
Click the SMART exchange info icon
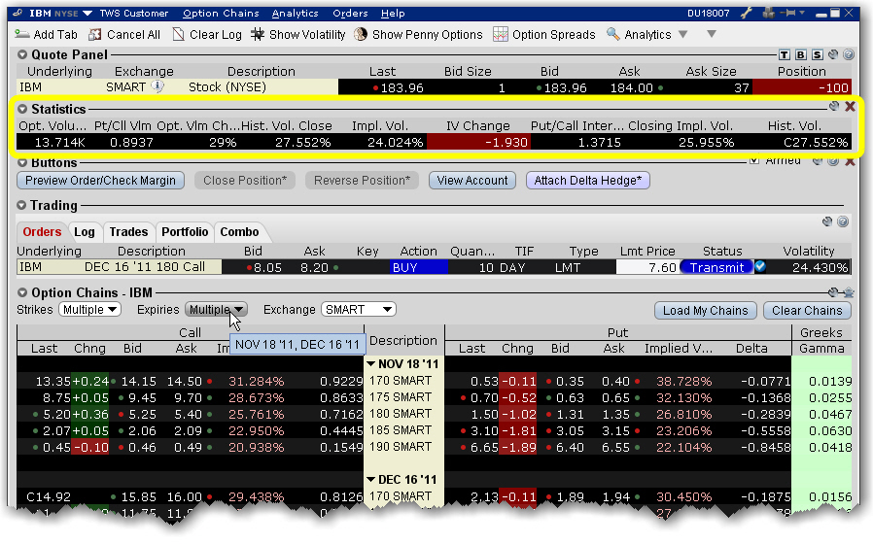[x=156, y=87]
